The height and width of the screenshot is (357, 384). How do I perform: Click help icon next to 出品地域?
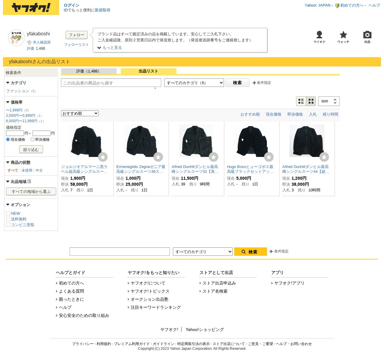click(29, 181)
